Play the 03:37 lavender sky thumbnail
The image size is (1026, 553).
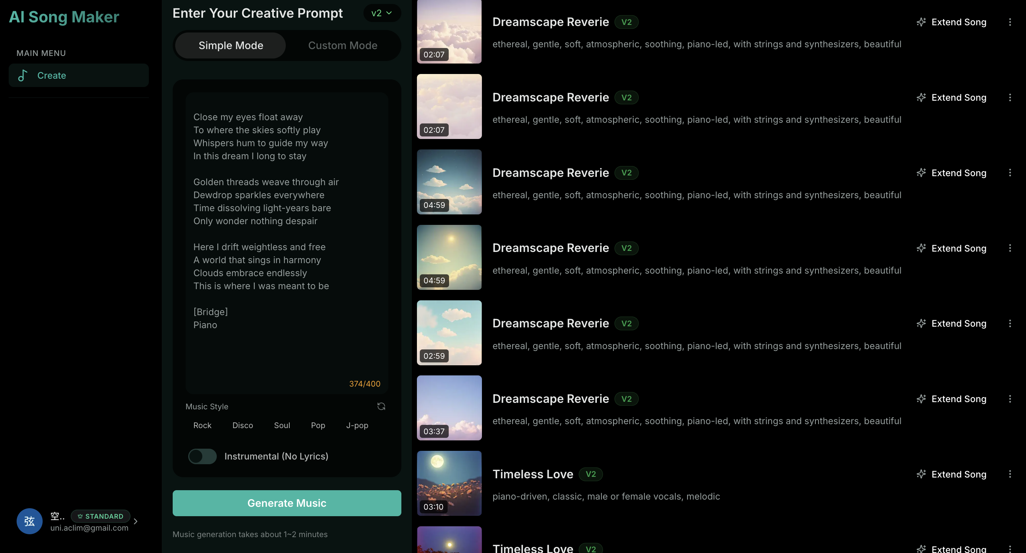[x=449, y=408]
